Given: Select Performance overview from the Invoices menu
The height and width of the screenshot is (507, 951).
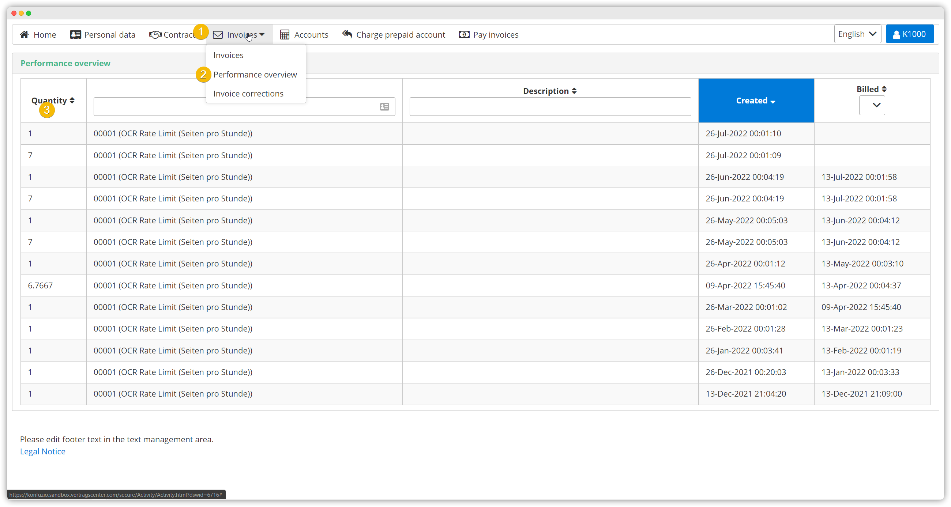Looking at the screenshot, I should pyautogui.click(x=255, y=75).
